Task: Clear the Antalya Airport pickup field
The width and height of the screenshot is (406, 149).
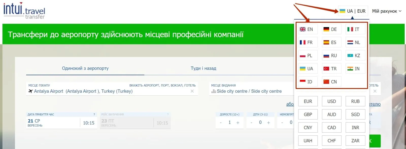Action: tap(192, 91)
